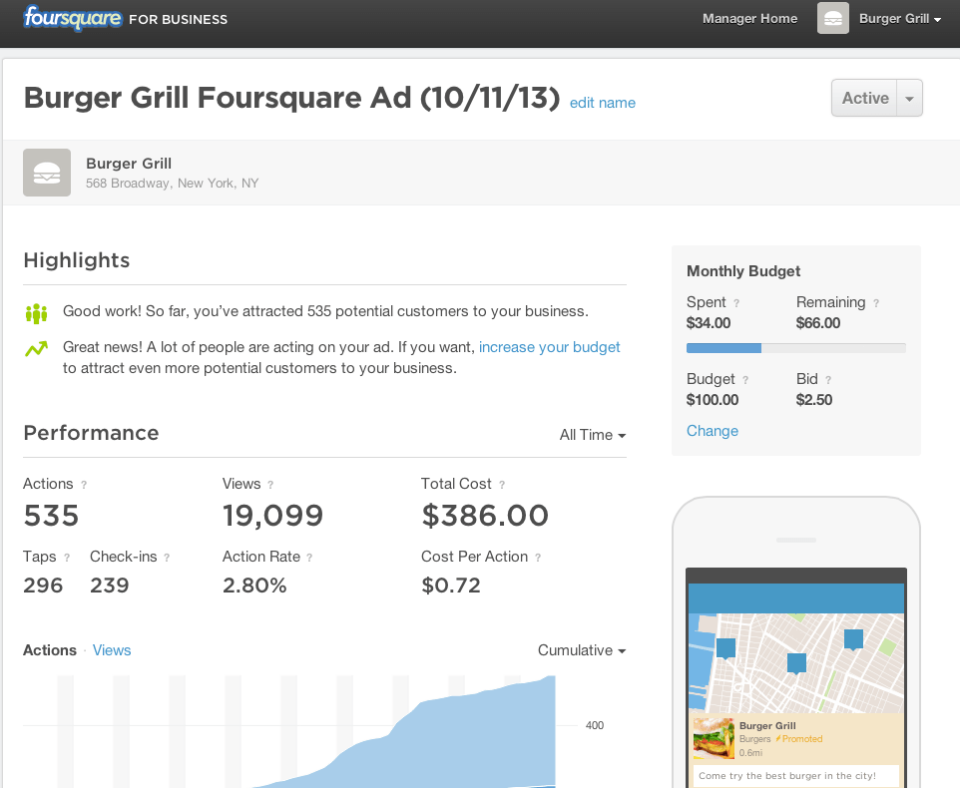This screenshot has width=960, height=788.
Task: Click the help icon next to Action Rate
Action: [x=309, y=558]
